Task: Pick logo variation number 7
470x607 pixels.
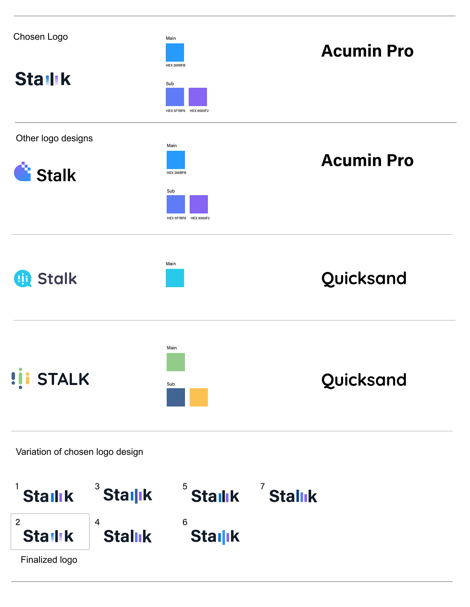Action: [293, 496]
